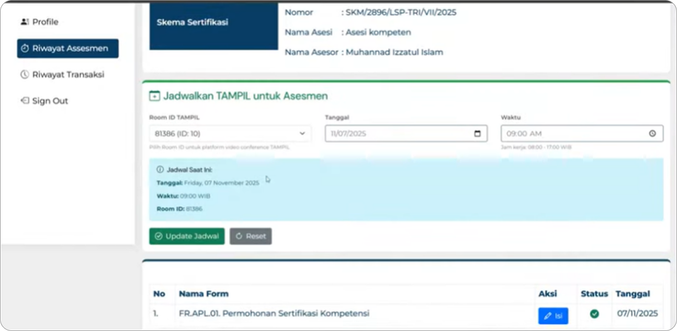The image size is (677, 331).
Task: Click the Sign Out exit icon
Action: click(24, 101)
